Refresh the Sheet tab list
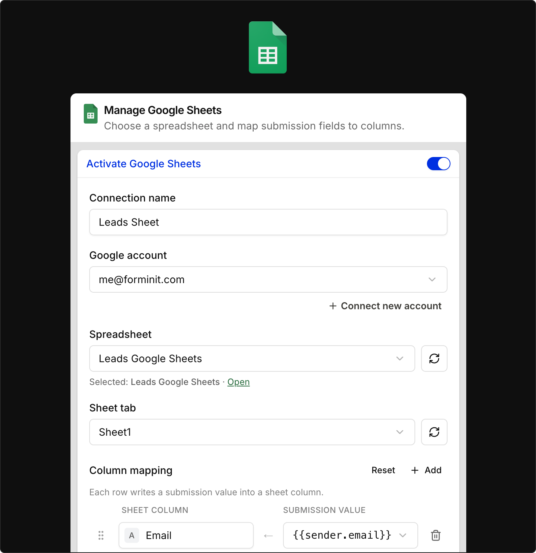Image resolution: width=536 pixels, height=553 pixels. [434, 432]
